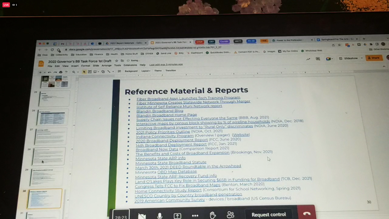
Task: Open the Insert menu
Action: [75, 66]
